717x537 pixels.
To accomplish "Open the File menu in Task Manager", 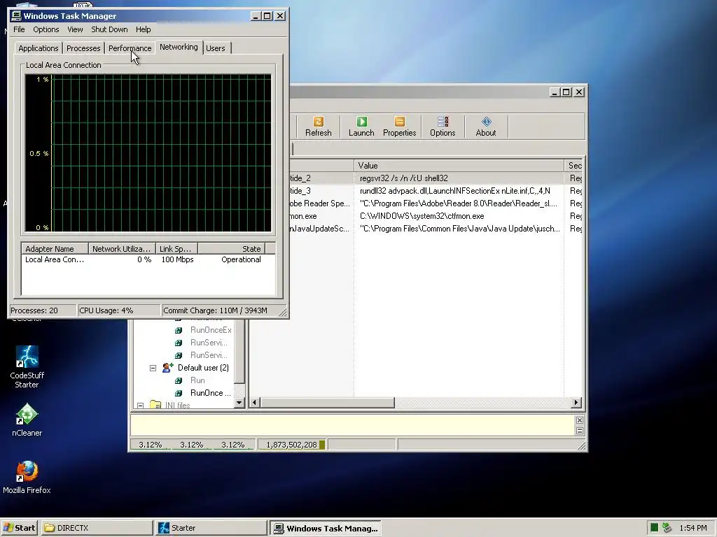I will pyautogui.click(x=19, y=29).
